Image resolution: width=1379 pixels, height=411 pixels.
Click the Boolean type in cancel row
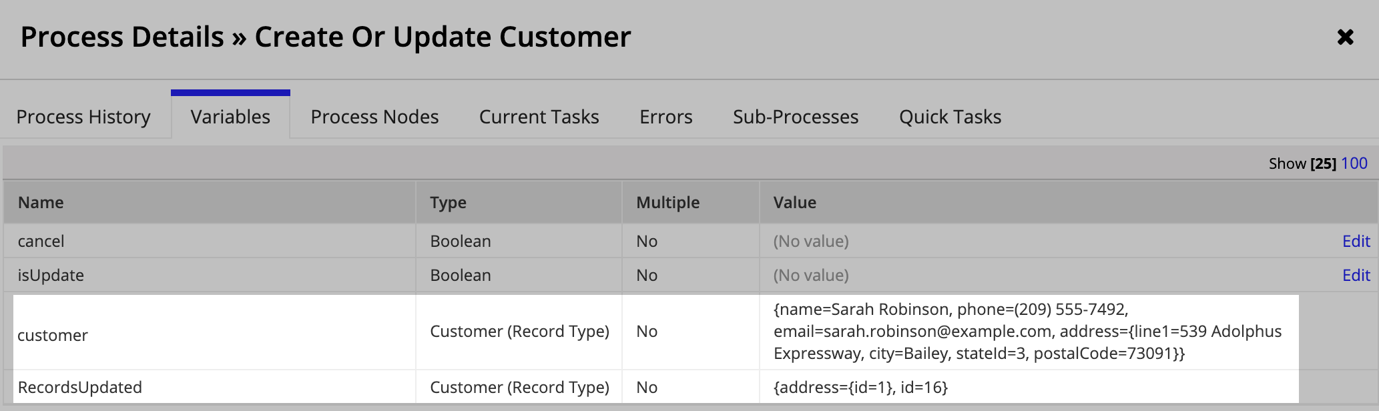point(461,242)
